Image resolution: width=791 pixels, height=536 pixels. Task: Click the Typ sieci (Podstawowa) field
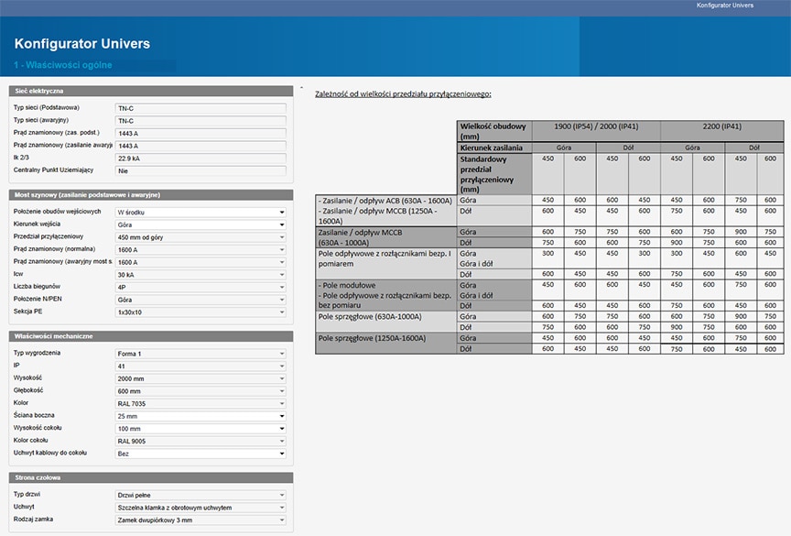[200, 108]
